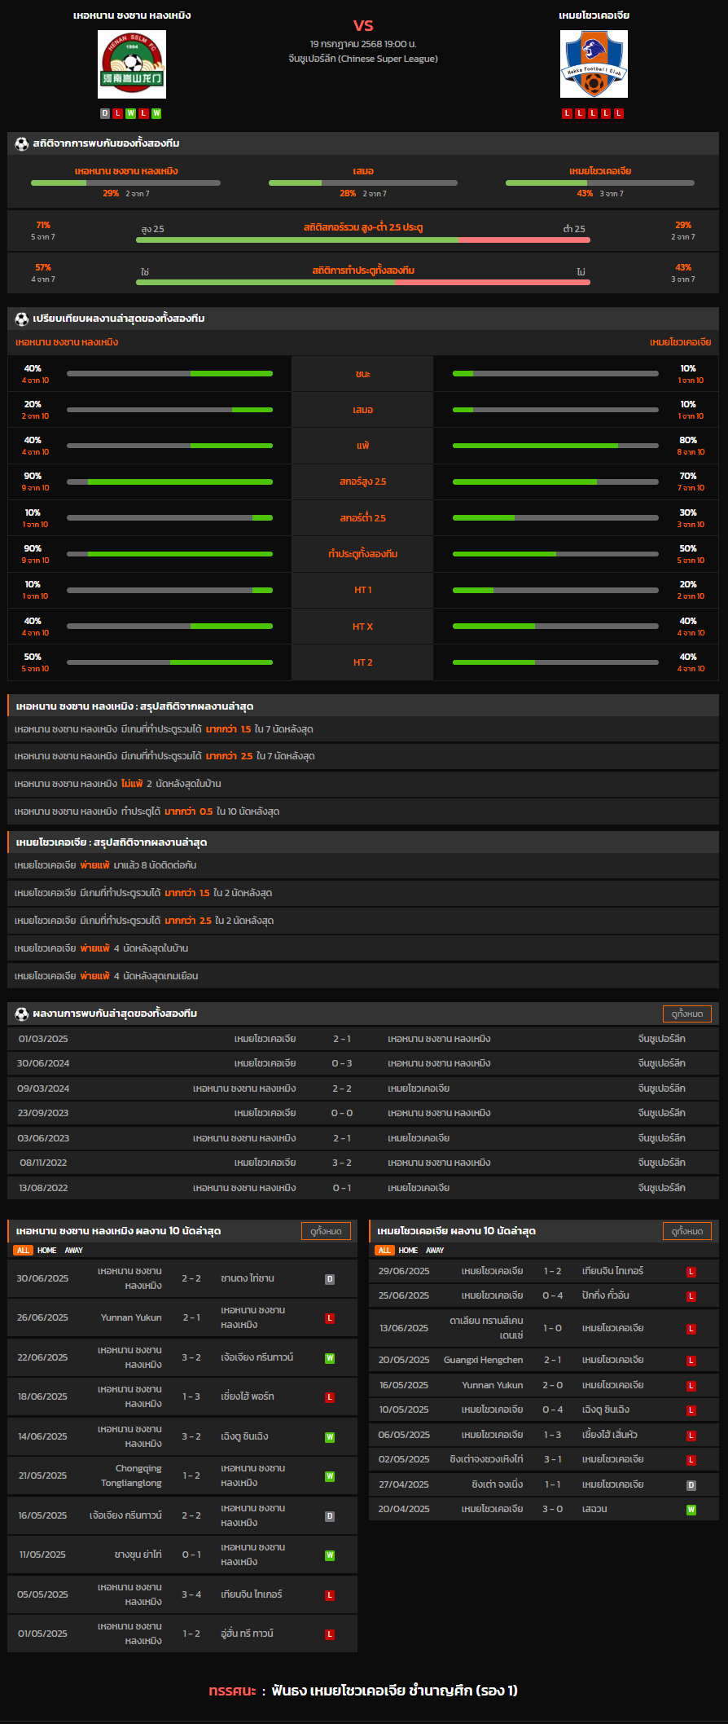The width and height of the screenshot is (728, 1724).
Task: Click the W badge in the 14/06/2025 row
Action: [x=330, y=1437]
